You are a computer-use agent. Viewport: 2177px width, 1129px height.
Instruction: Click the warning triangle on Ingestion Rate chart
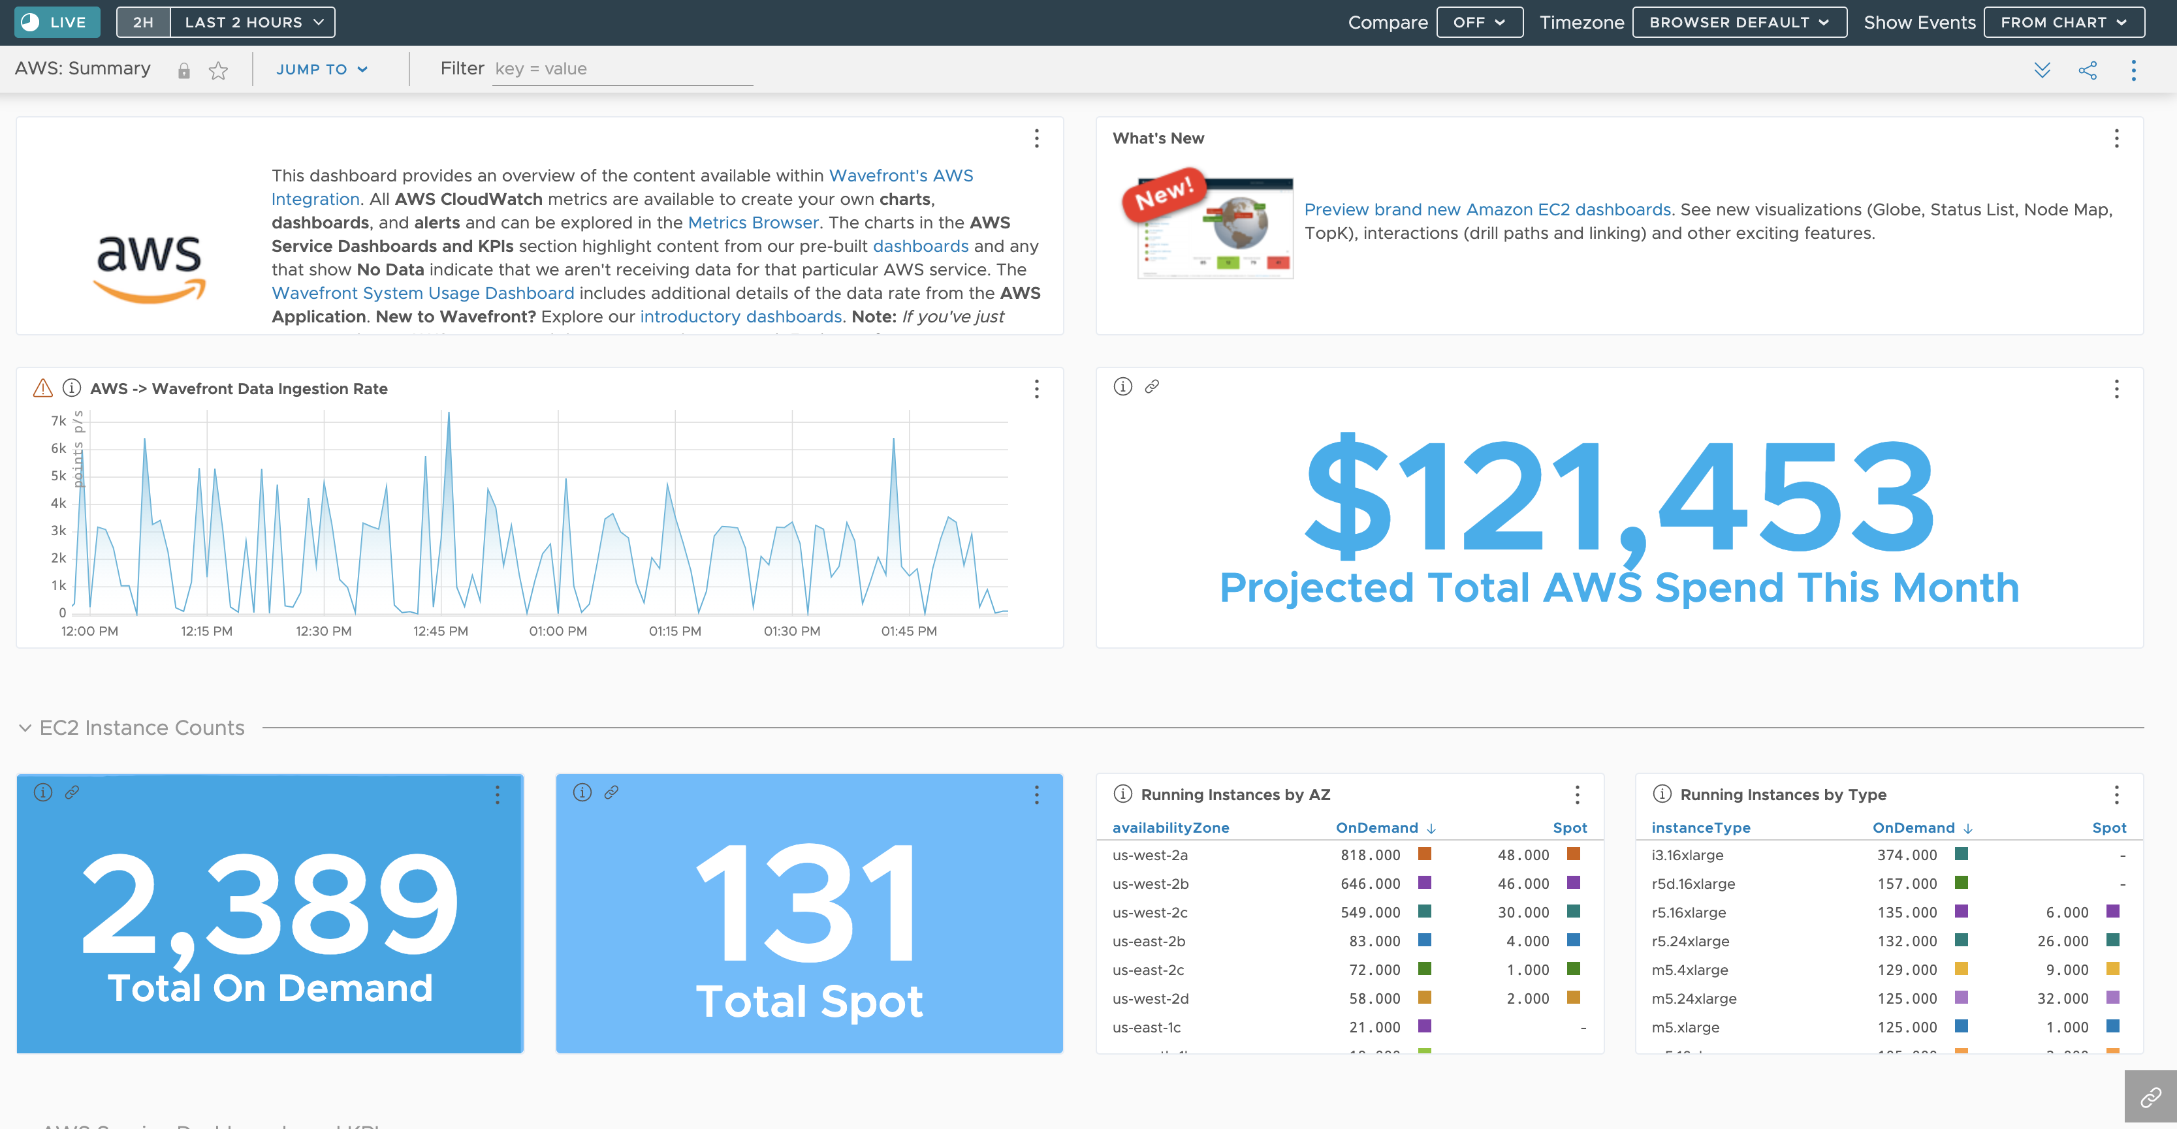(x=42, y=388)
